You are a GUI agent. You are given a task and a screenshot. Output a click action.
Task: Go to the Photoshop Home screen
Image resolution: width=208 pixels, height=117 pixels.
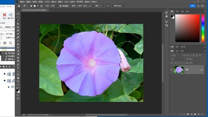point(19,6)
